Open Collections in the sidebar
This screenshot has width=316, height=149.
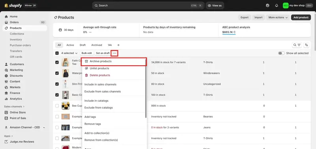[x=17, y=34]
